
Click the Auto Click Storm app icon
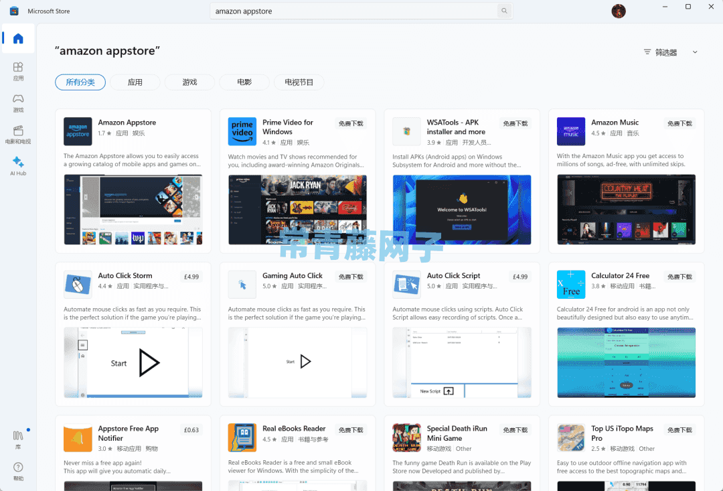click(78, 284)
